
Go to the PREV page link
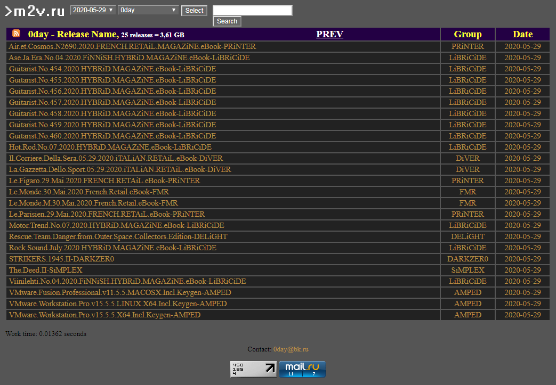[330, 34]
